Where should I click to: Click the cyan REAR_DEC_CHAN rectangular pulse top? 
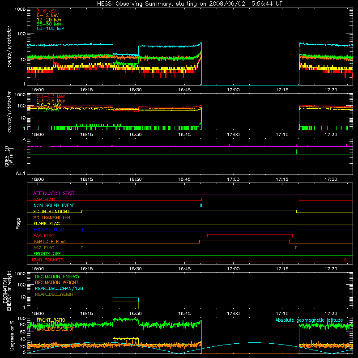(126, 298)
